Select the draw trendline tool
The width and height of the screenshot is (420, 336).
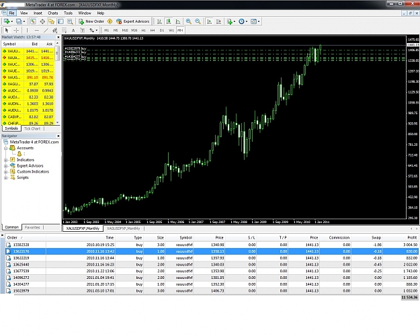(x=46, y=30)
